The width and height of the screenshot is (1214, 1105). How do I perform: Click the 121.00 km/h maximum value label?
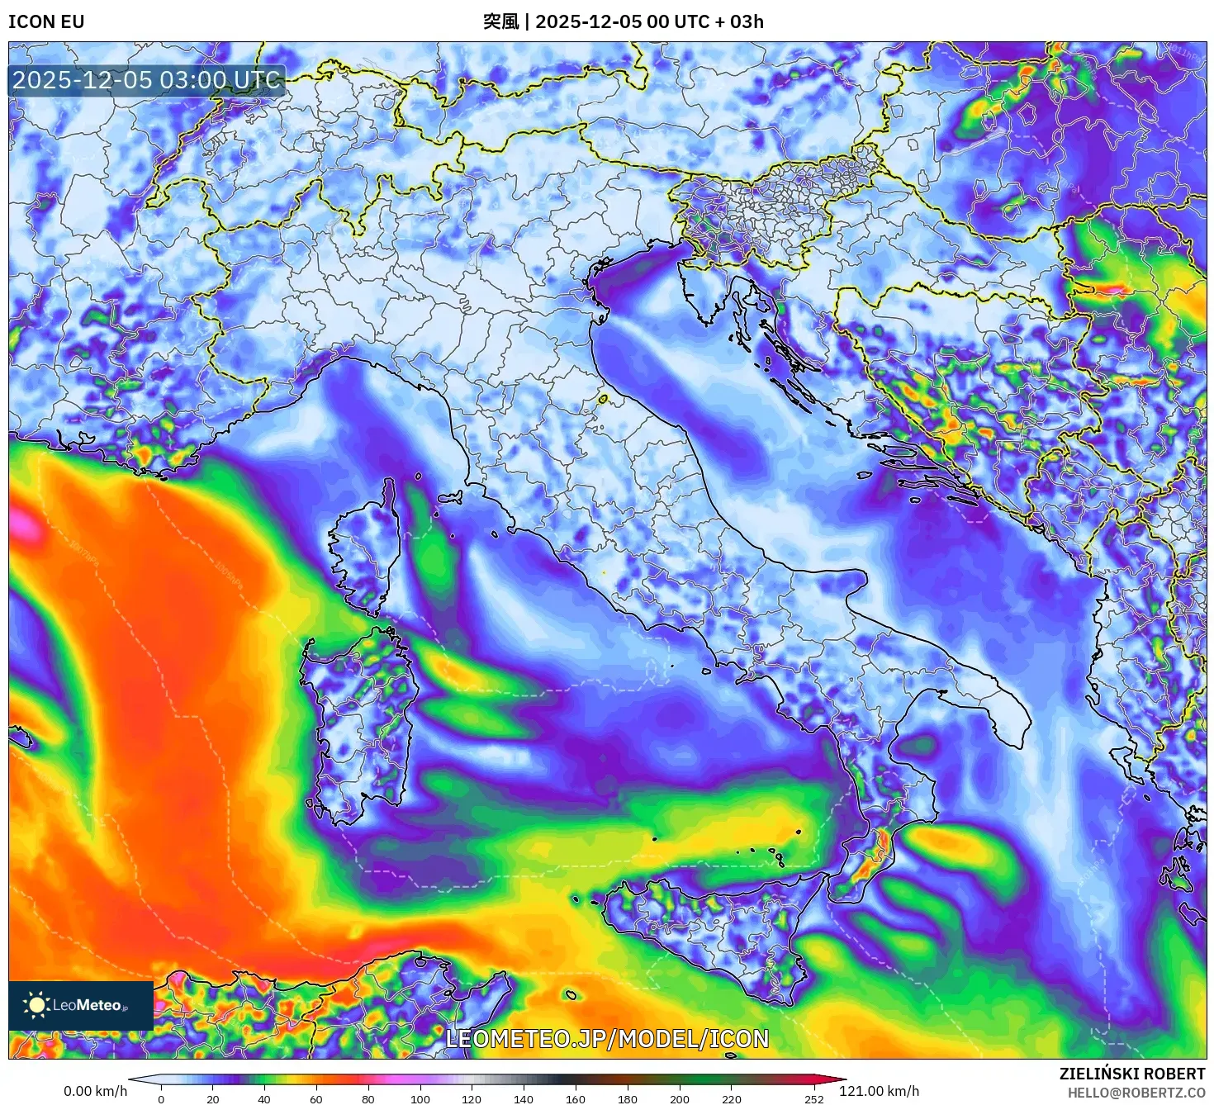pyautogui.click(x=879, y=1091)
